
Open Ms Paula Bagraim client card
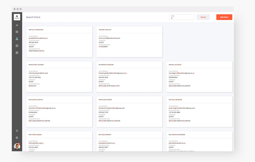click(199, 112)
